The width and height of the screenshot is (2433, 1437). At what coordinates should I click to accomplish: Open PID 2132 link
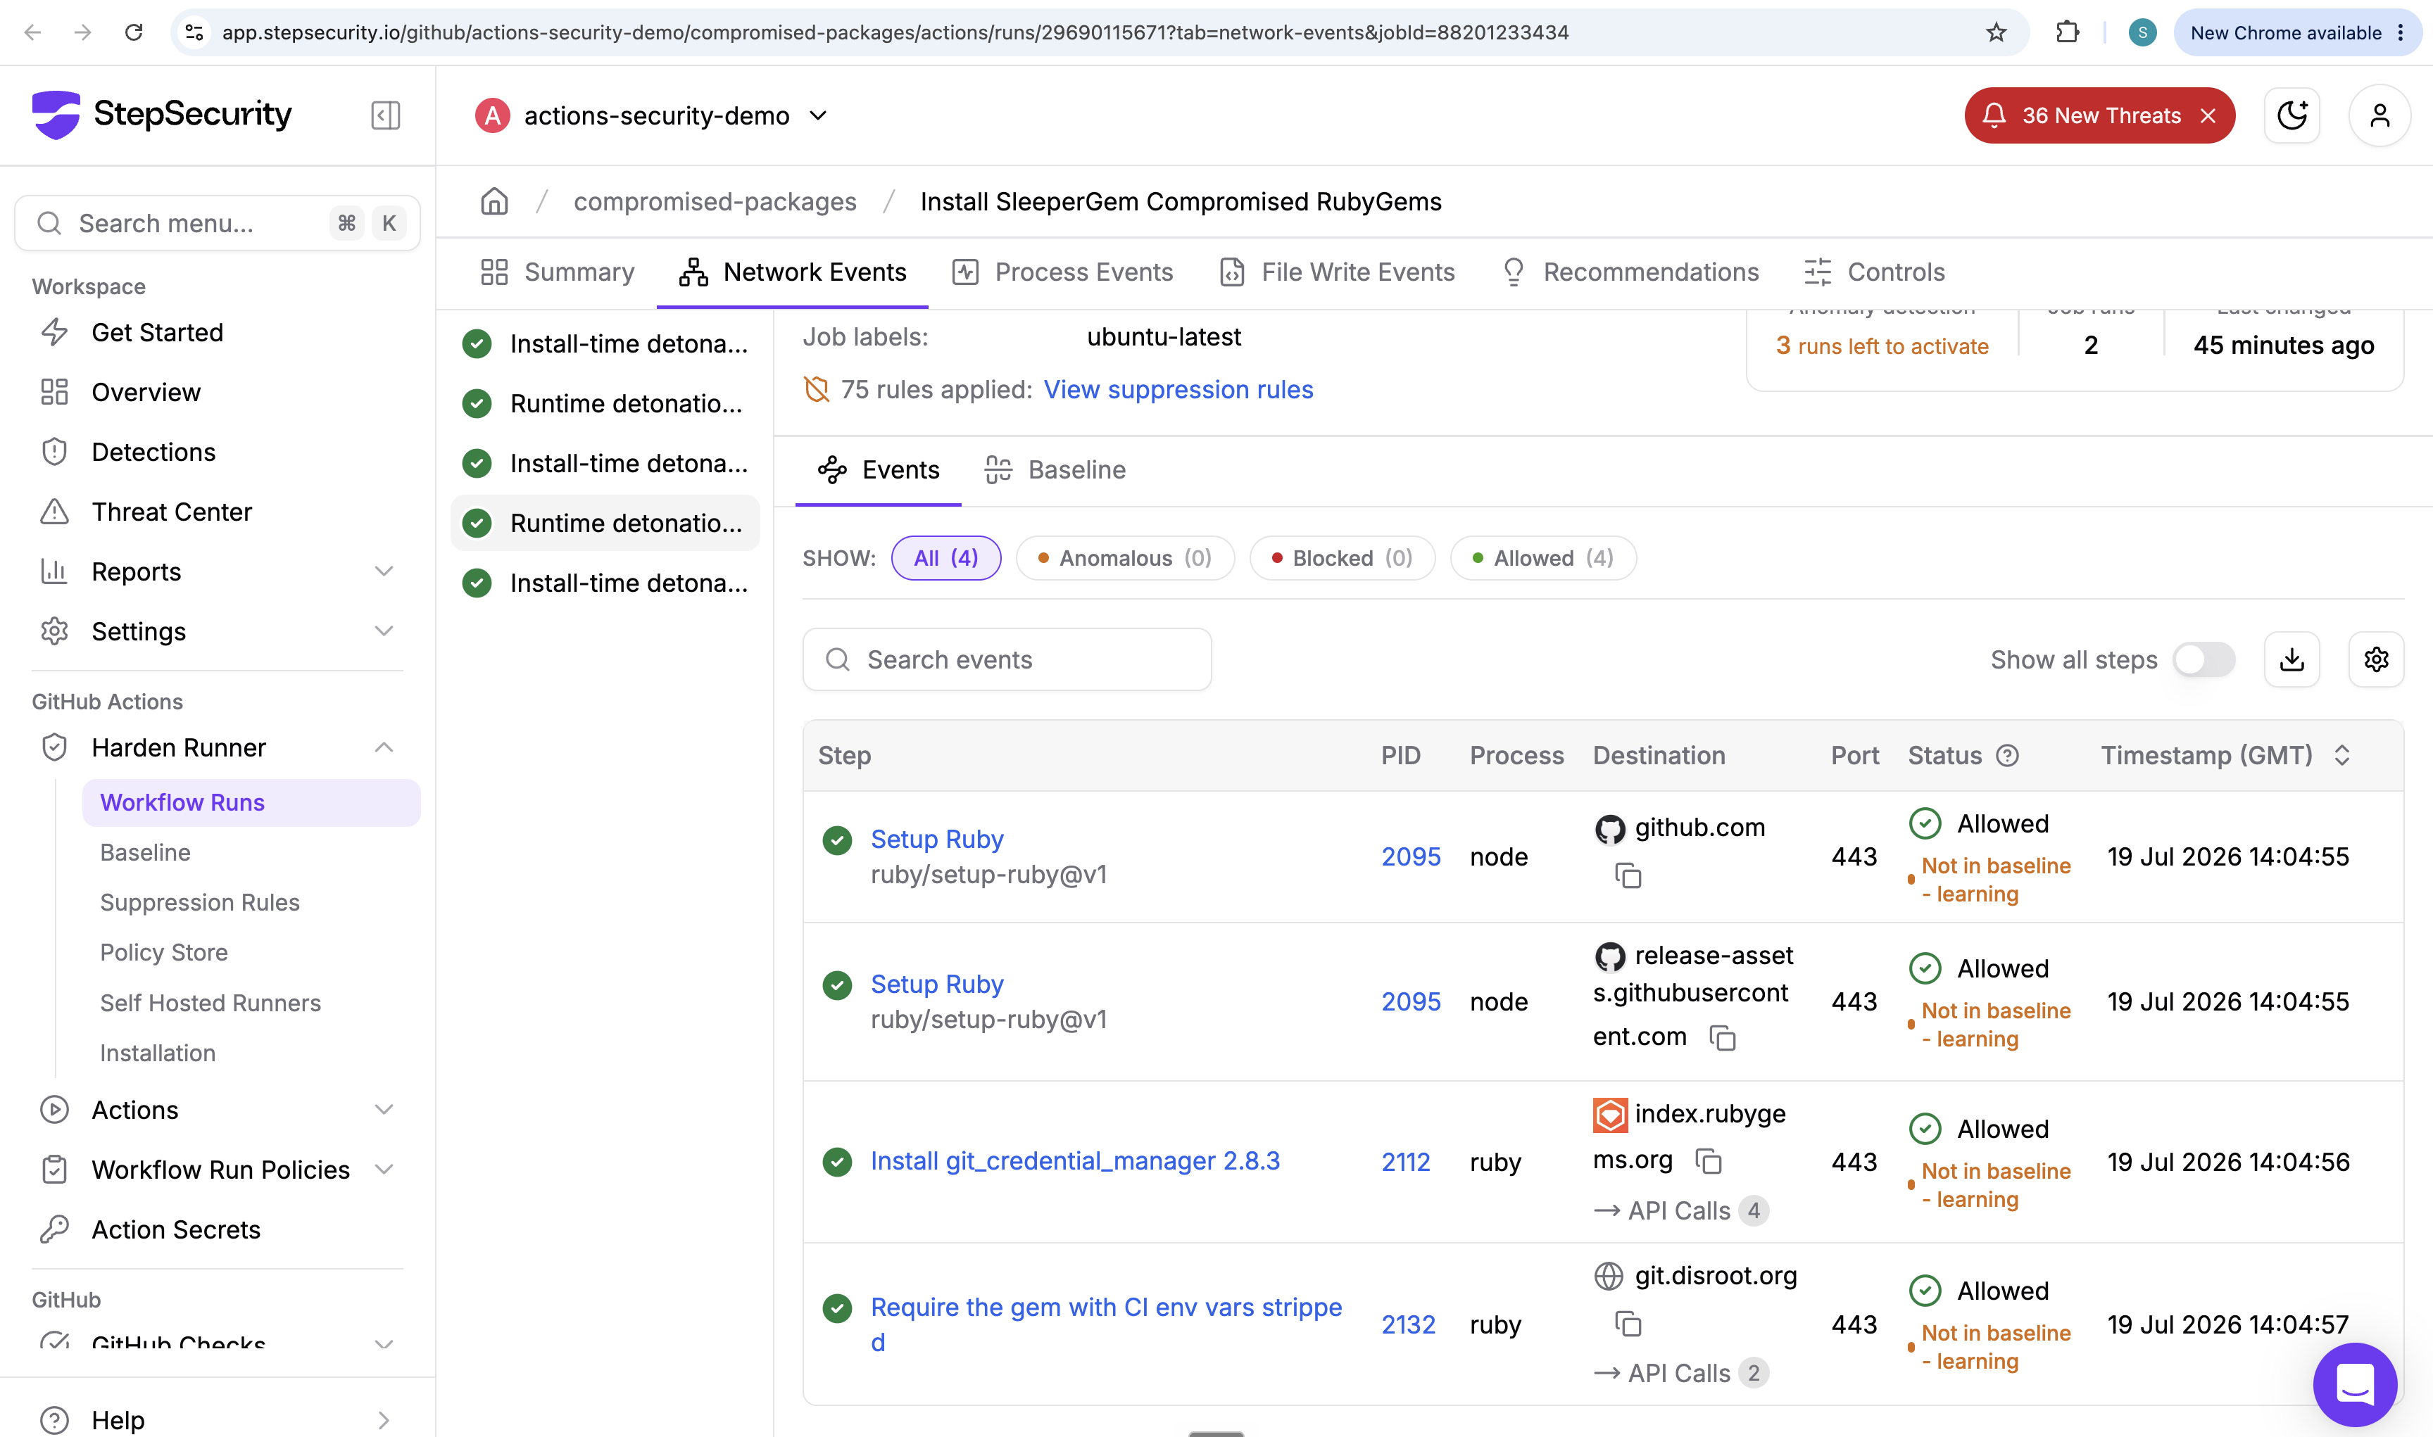[x=1408, y=1324]
